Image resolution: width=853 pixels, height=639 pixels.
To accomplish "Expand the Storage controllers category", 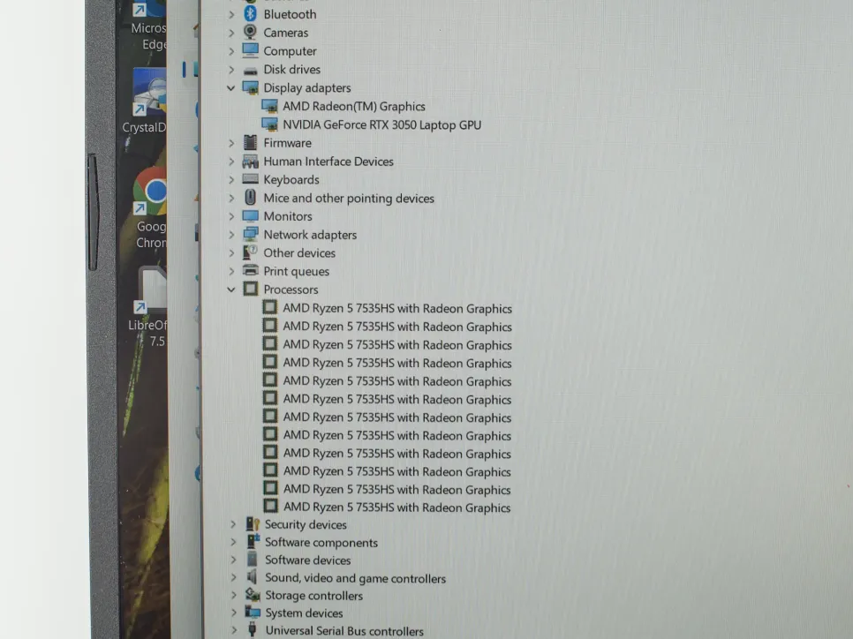I will (233, 596).
